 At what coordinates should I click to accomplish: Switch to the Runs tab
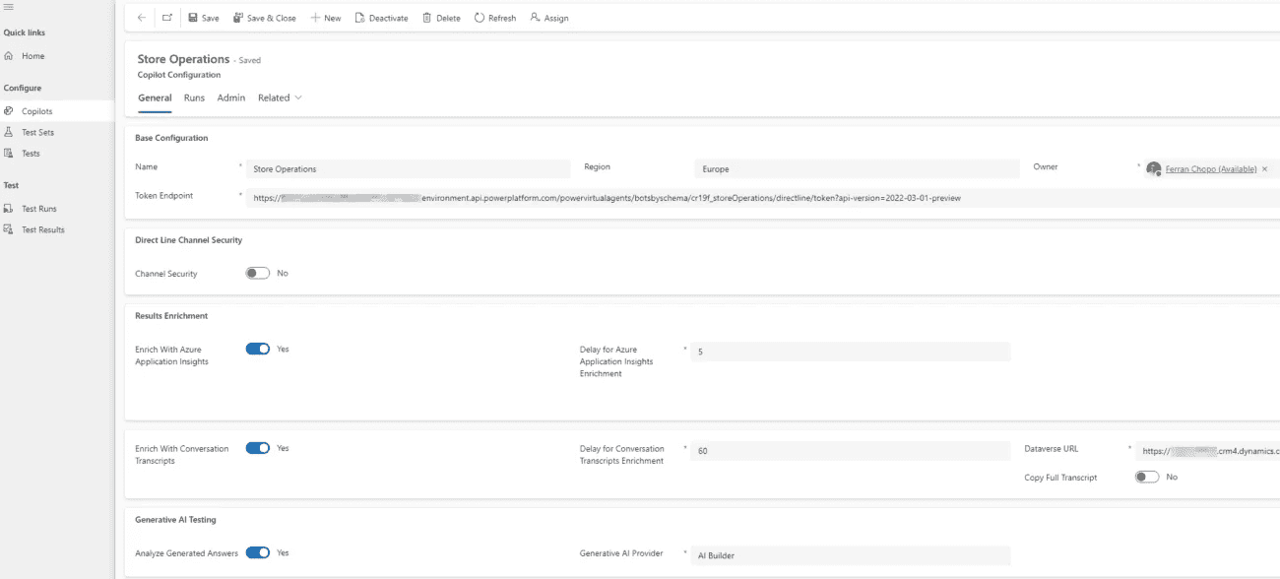click(194, 97)
